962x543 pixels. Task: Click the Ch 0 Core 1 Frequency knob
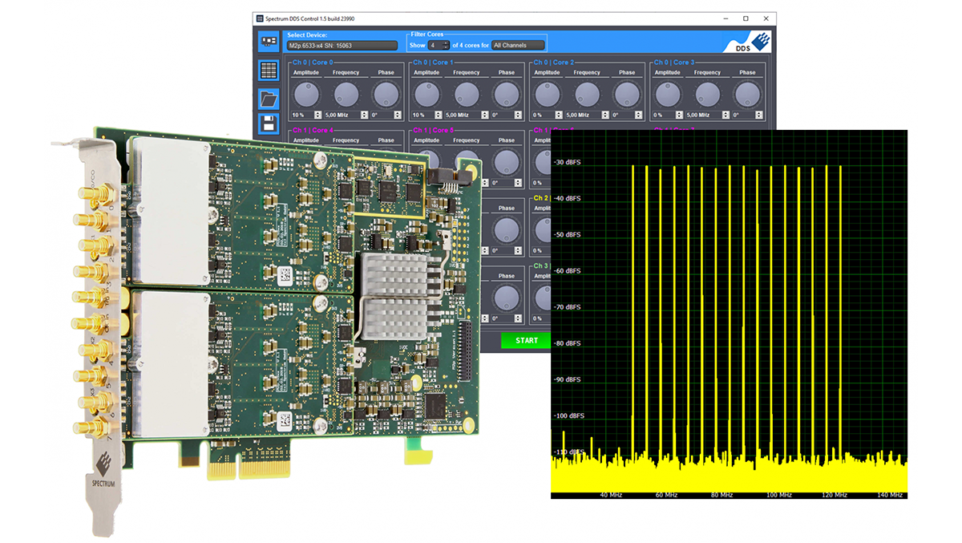tap(467, 95)
